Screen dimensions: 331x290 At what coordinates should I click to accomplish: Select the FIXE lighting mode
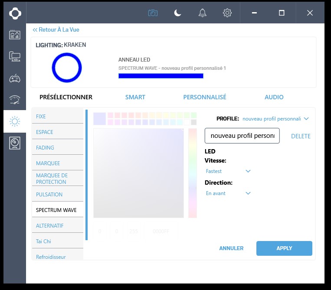[x=58, y=117]
